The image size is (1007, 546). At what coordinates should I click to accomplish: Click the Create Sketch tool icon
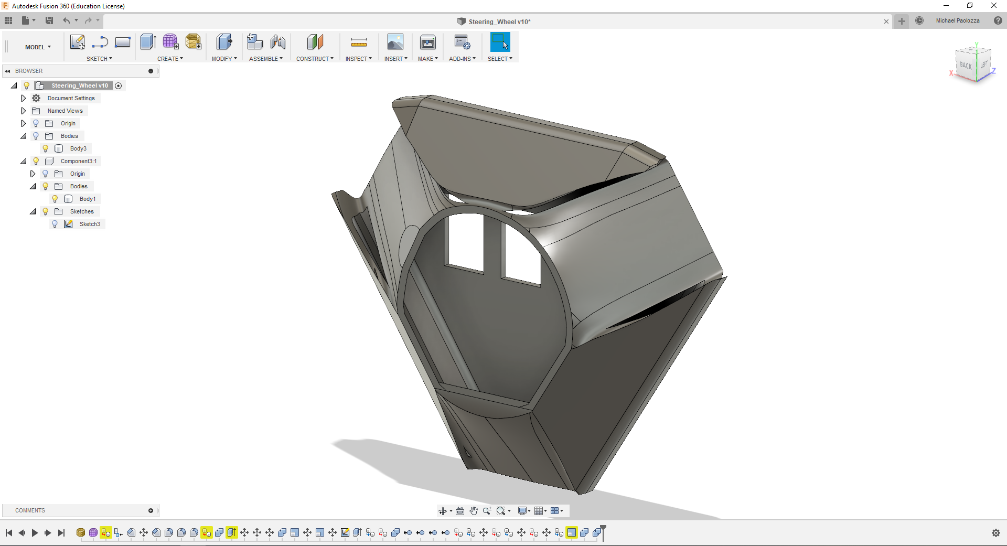[x=77, y=42]
